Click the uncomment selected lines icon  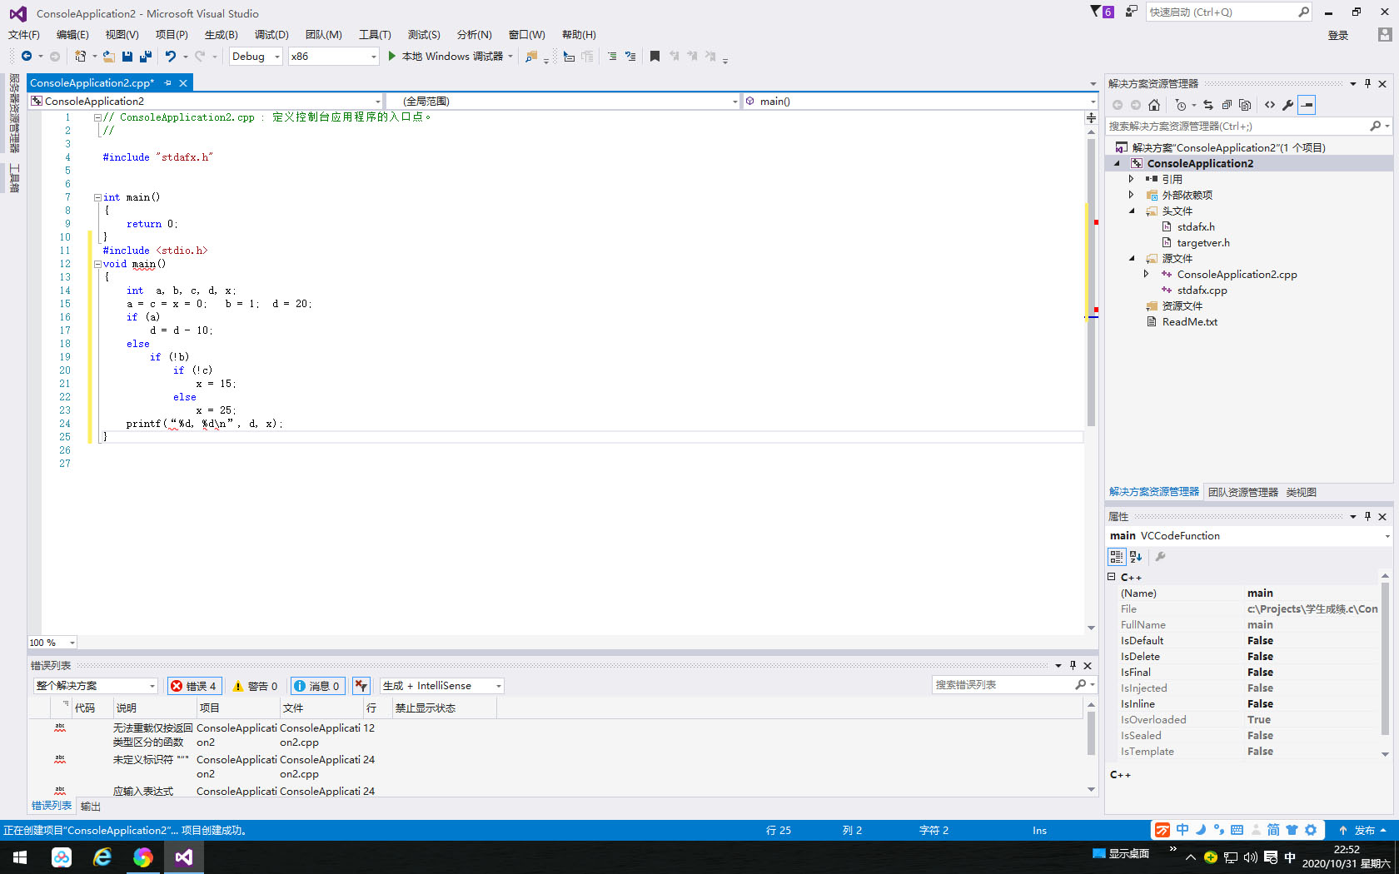(630, 56)
